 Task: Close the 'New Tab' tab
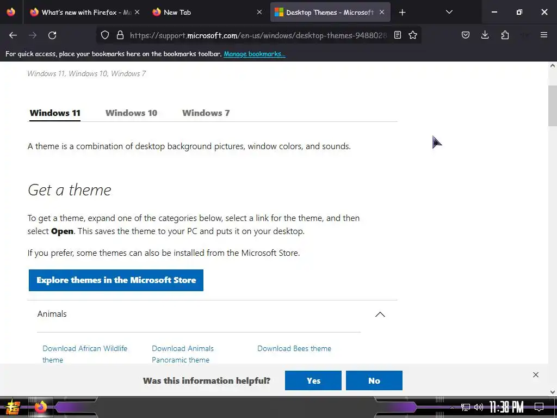259,12
